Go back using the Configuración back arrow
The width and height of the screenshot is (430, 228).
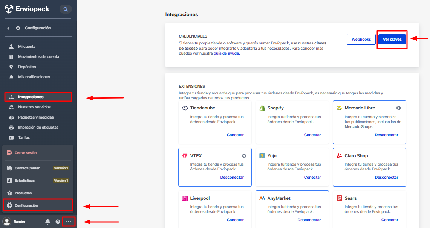point(8,28)
